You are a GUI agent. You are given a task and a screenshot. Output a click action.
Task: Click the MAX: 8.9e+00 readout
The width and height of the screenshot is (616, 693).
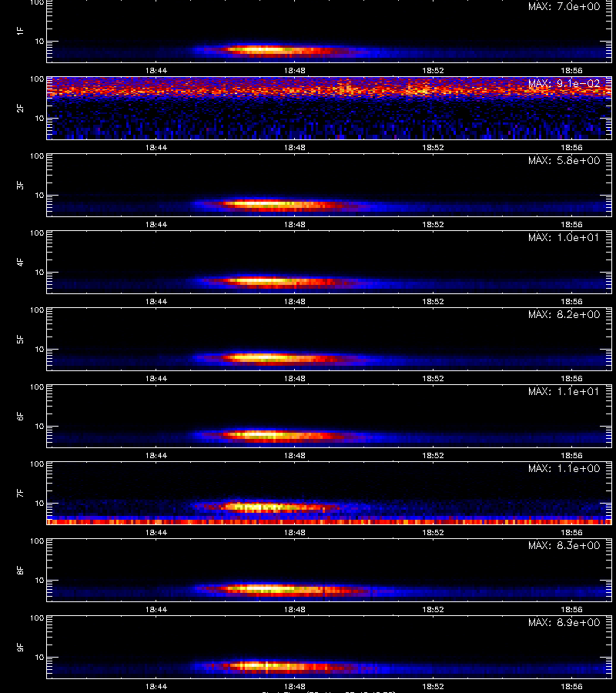[564, 622]
